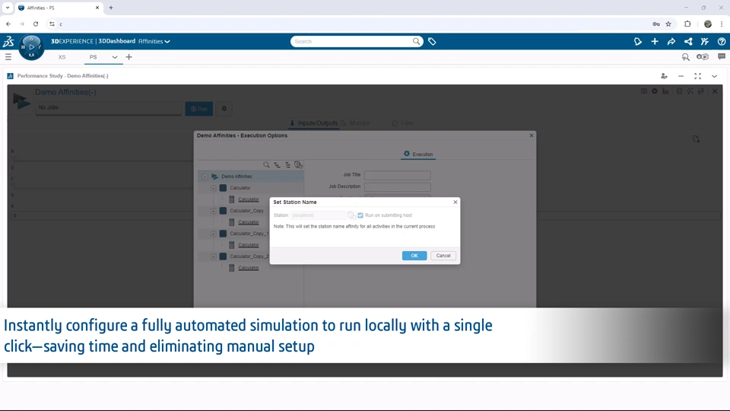730x411 pixels.
Task: Collapse the Demo Affinities tree node
Action: pyautogui.click(x=205, y=177)
